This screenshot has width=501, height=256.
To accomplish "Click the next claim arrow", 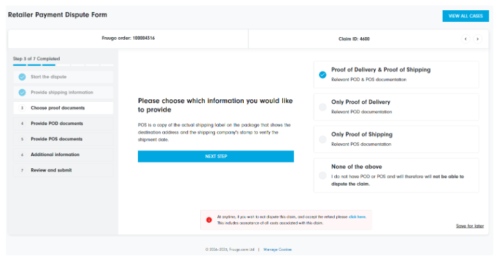I will [477, 39].
